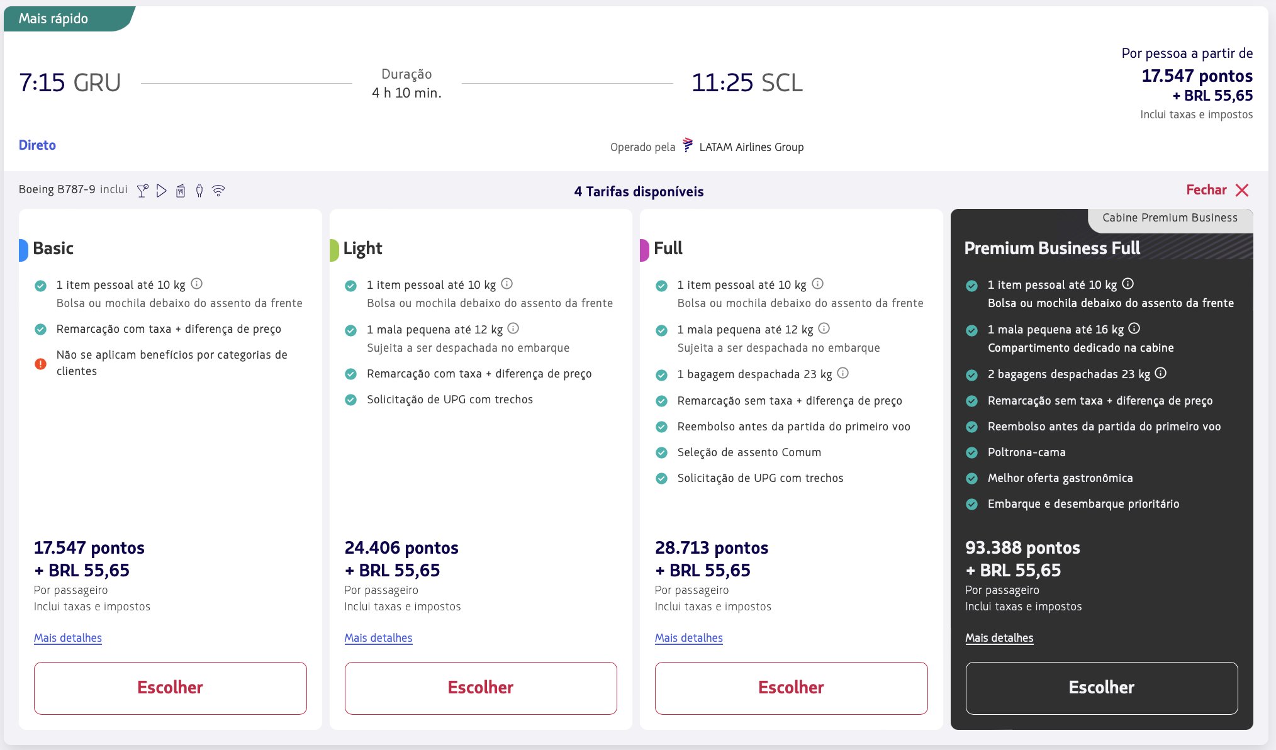The width and height of the screenshot is (1276, 750).
Task: Click the onboard food pack amenity icon
Action: pyautogui.click(x=181, y=191)
